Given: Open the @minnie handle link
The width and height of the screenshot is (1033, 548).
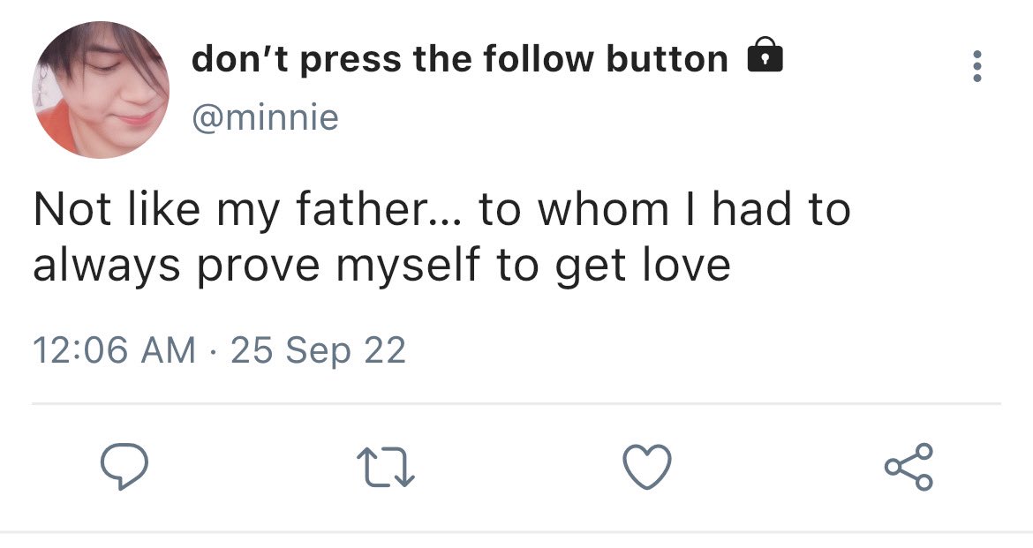Looking at the screenshot, I should click(x=265, y=117).
